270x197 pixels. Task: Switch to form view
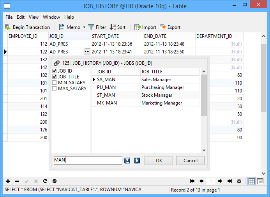pyautogui.click(x=260, y=181)
